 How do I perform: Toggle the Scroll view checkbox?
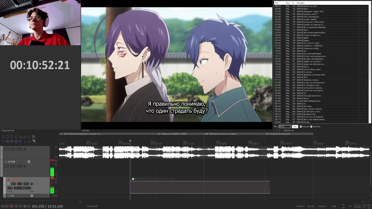311,127
